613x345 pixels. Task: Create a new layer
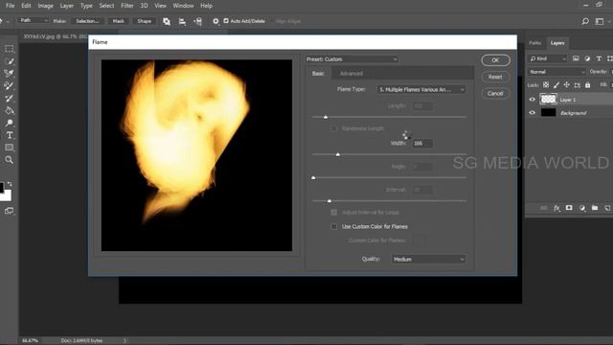coord(607,208)
